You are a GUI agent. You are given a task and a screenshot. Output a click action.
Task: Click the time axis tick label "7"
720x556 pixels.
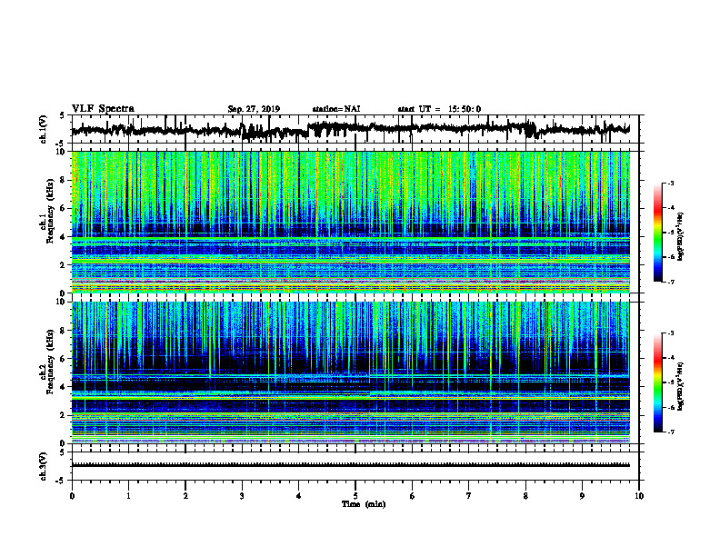point(469,496)
